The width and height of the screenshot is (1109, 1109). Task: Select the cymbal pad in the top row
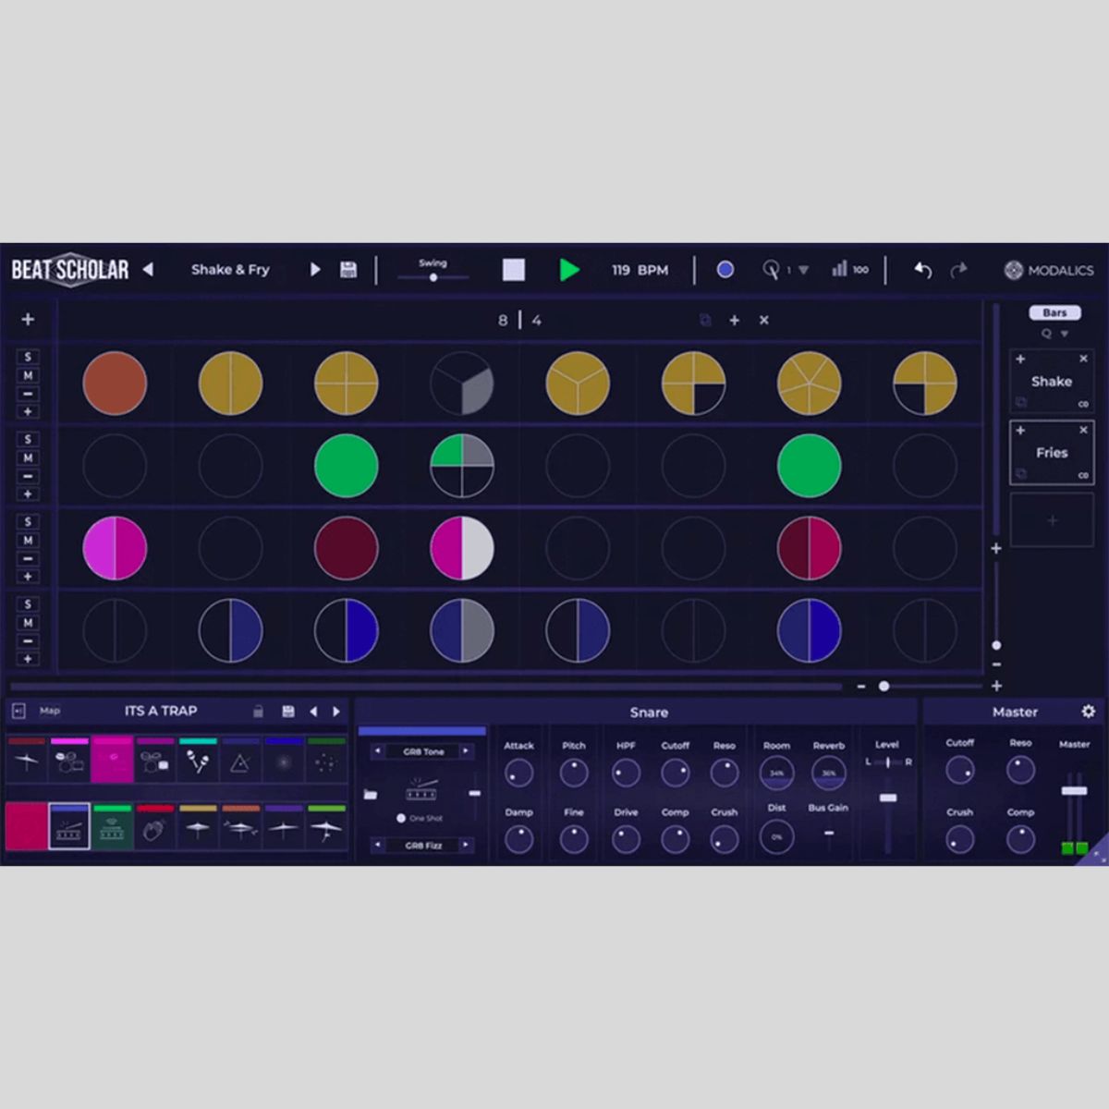click(27, 760)
